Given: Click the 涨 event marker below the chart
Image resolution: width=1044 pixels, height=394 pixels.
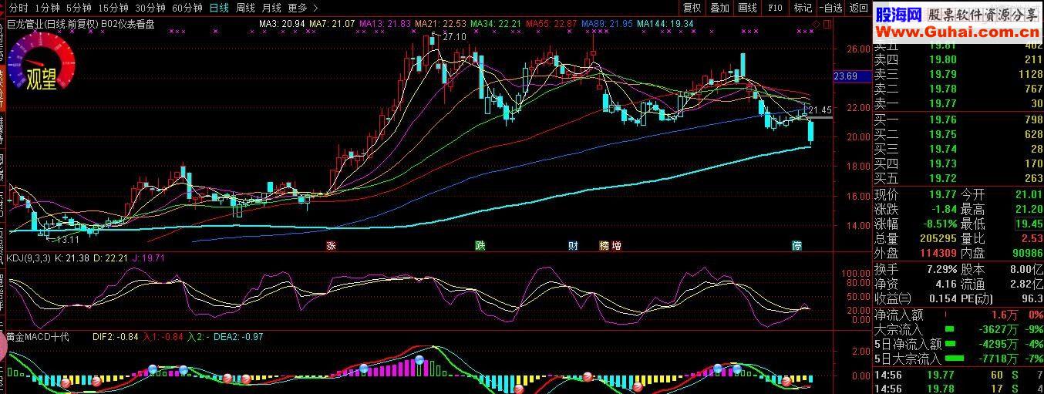Looking at the screenshot, I should click(x=332, y=246).
